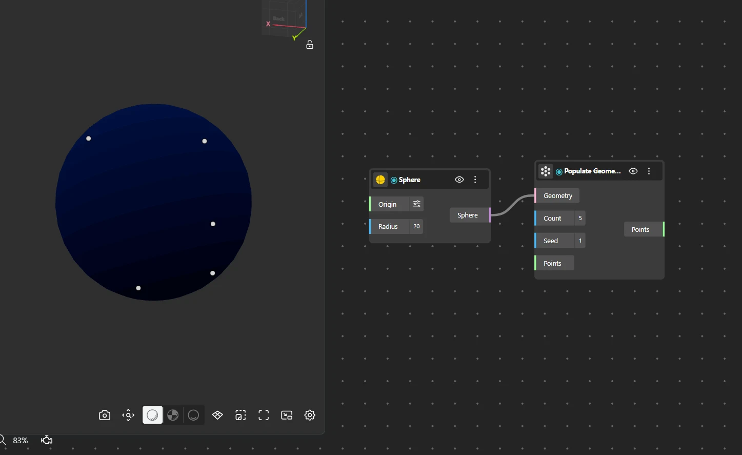Click the Count input label
This screenshot has height=455, width=742.
point(553,218)
